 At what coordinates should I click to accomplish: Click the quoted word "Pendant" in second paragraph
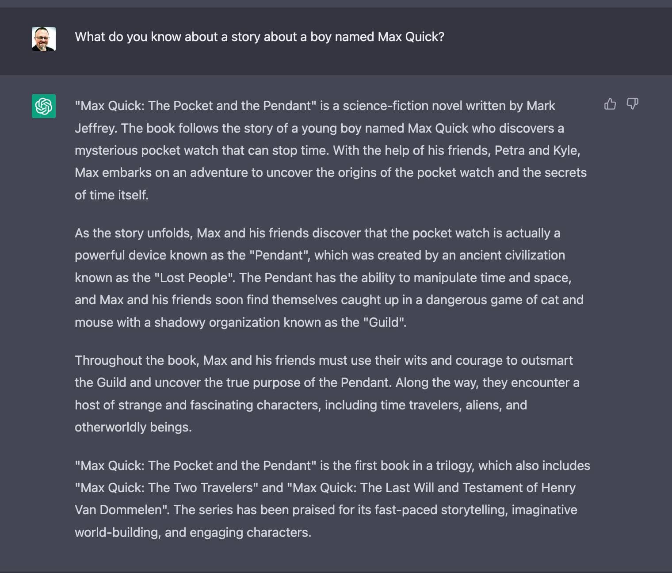tap(279, 256)
